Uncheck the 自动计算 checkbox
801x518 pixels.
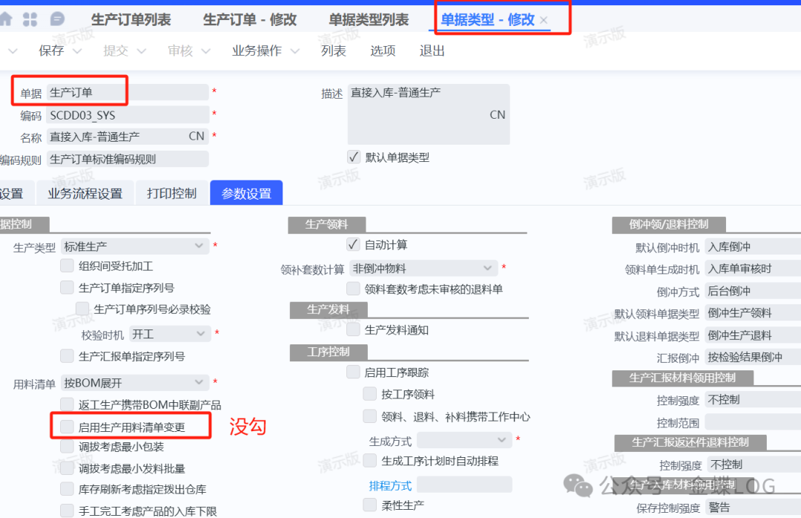353,245
